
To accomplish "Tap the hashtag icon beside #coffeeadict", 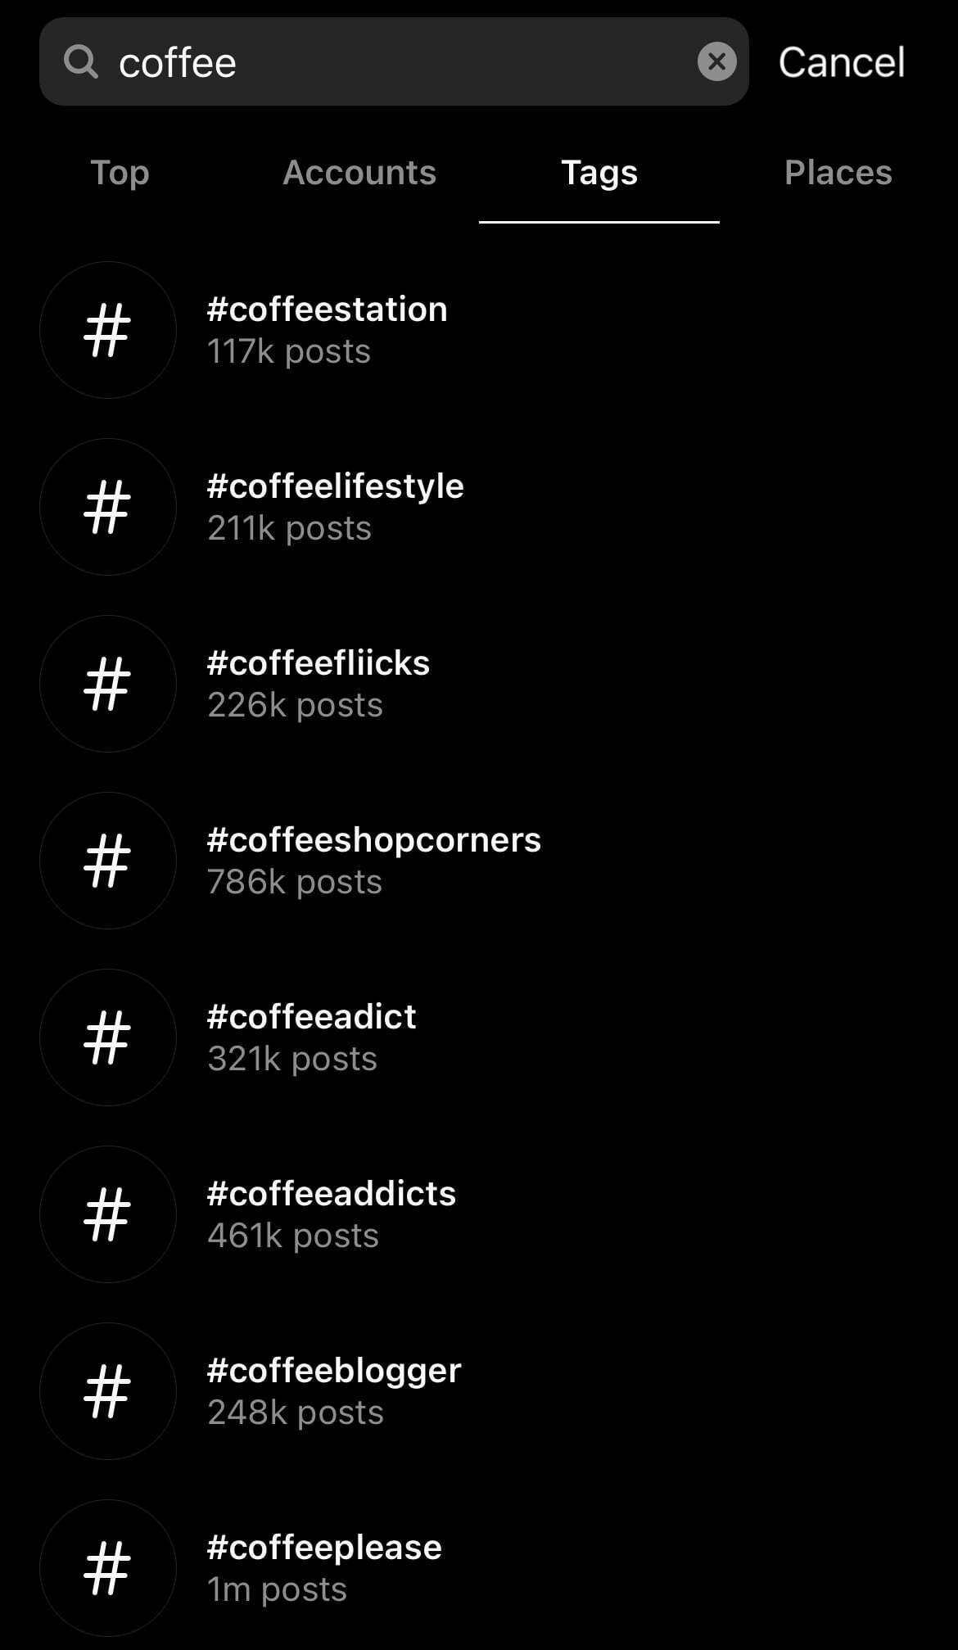I will click(107, 1037).
